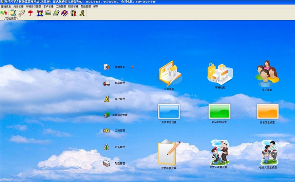Image resolution: width=295 pixels, height=182 pixels.
Task: Click the red umbrella toolbar icon
Action: pyautogui.click(x=30, y=13)
